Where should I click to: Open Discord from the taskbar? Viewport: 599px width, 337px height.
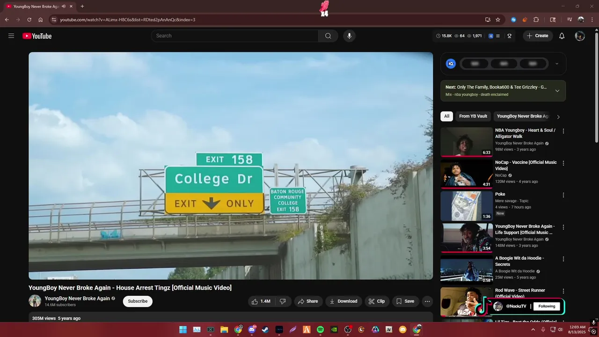pos(252,330)
